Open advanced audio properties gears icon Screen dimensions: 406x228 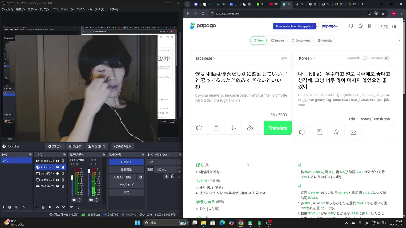71,207
